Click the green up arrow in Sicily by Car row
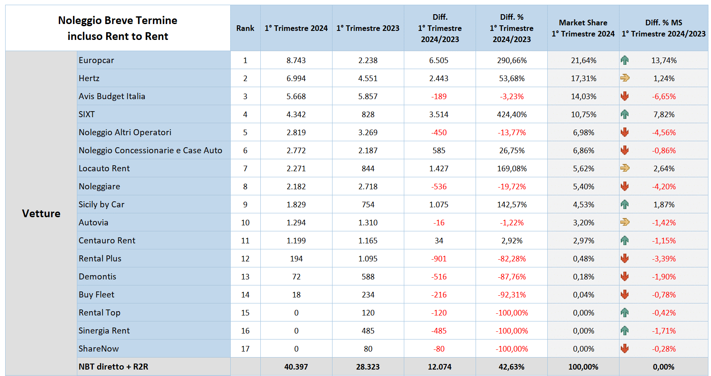Image resolution: width=711 pixels, height=376 pixels. [x=625, y=205]
